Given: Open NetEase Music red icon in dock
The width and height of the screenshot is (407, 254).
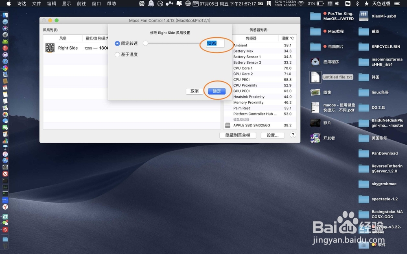Looking at the screenshot, I should 5,230.
